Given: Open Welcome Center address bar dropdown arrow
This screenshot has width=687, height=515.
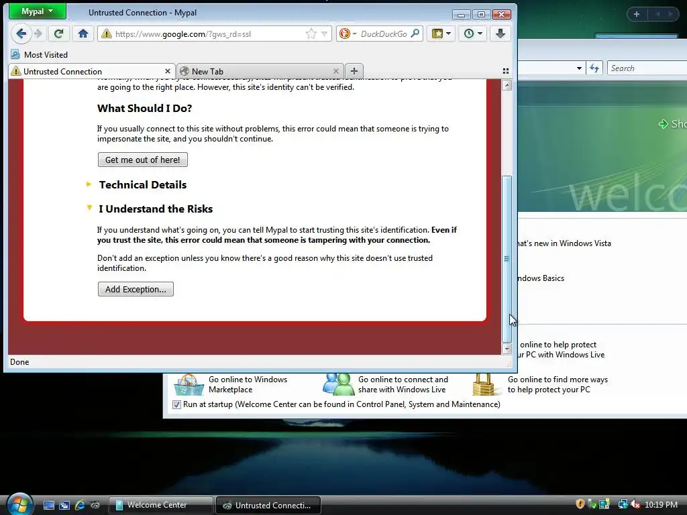Looking at the screenshot, I should 579,68.
